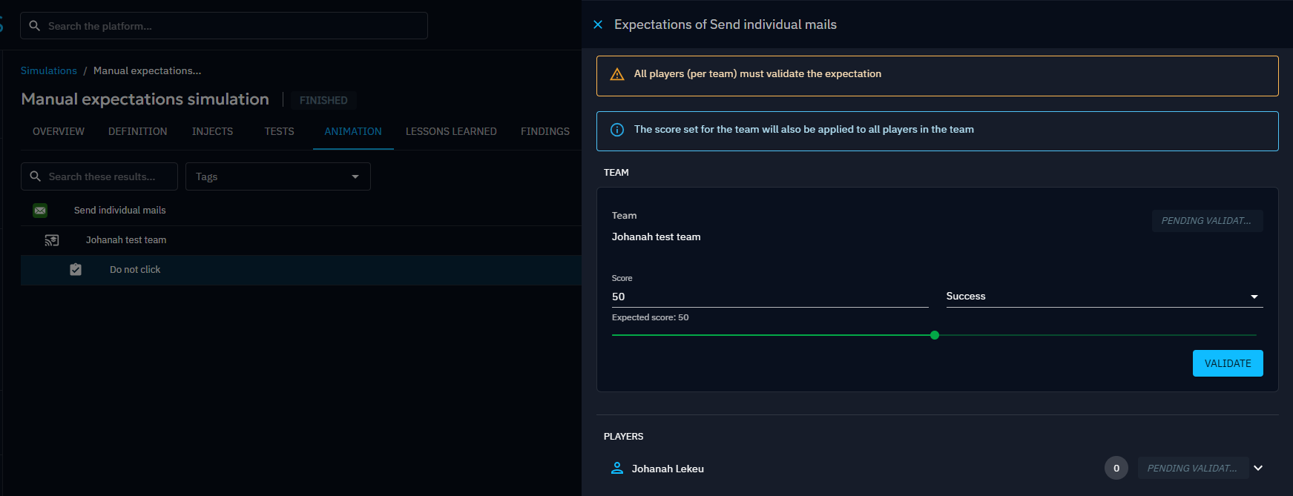Select the Do not click expectation row
The width and height of the screenshot is (1293, 496).
[135, 270]
